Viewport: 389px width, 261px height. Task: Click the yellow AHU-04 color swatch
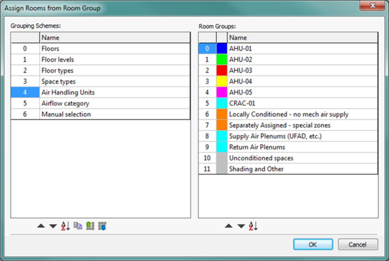[222, 82]
